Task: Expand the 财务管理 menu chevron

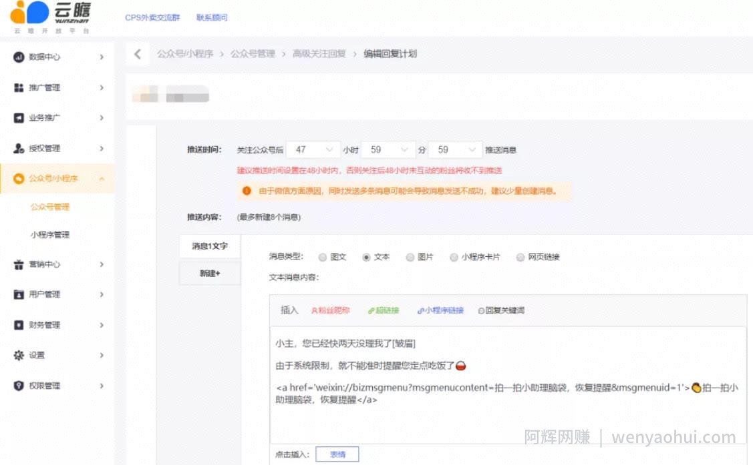Action: tap(102, 325)
